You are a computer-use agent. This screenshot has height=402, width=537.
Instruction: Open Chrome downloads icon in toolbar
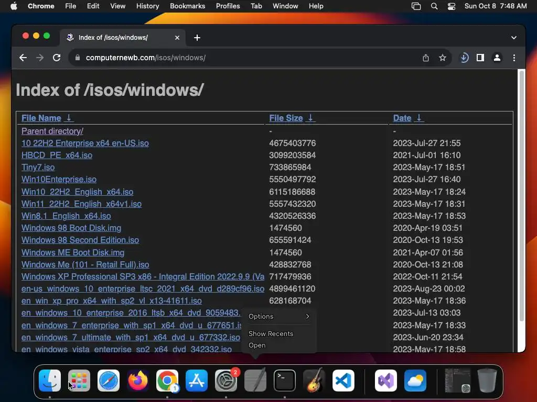[464, 58]
